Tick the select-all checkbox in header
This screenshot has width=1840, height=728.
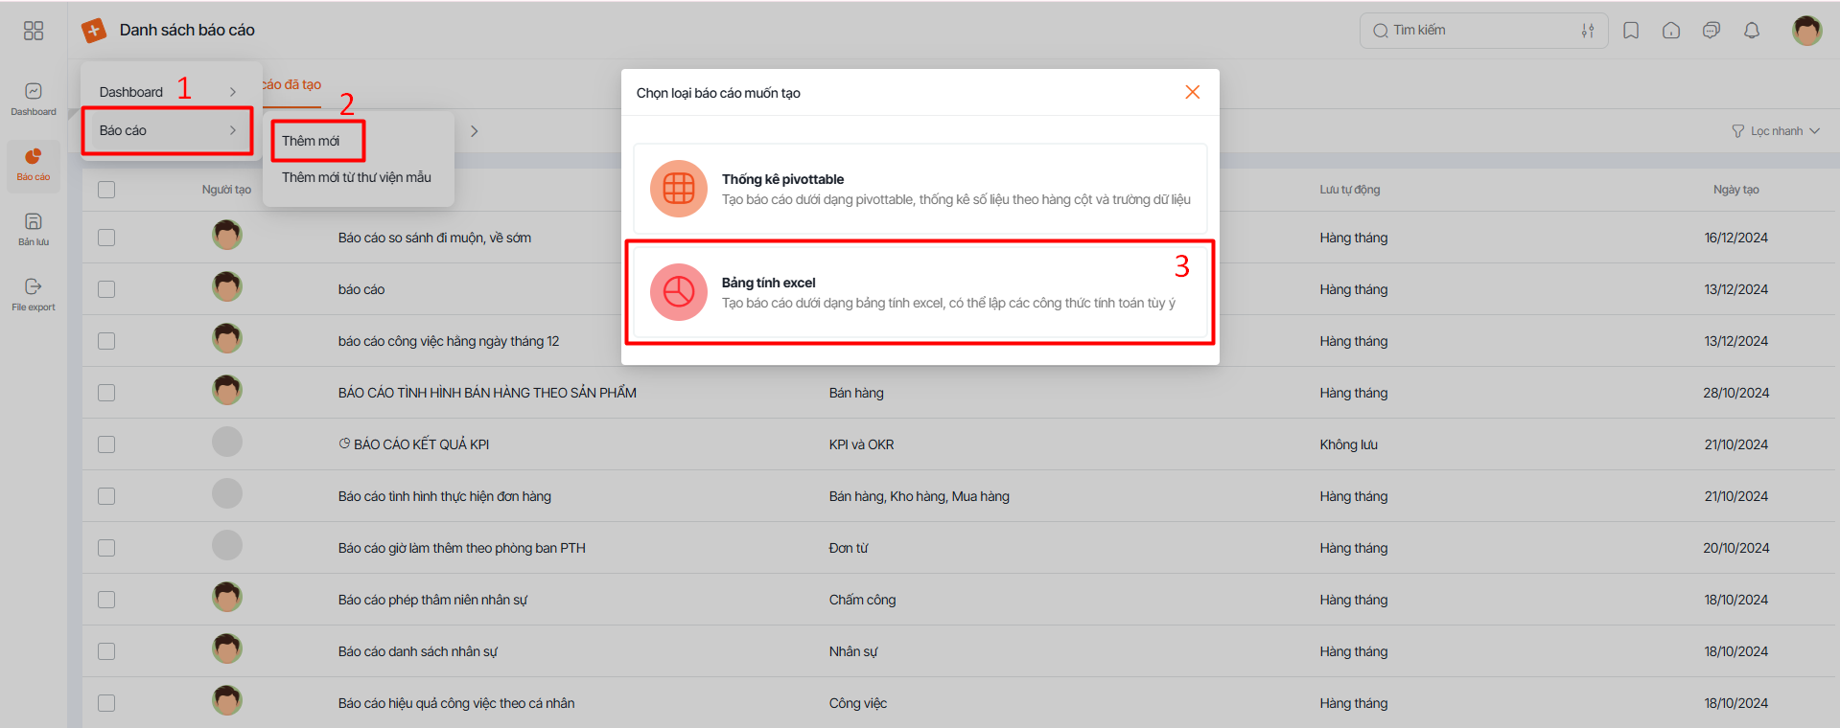coord(106,190)
